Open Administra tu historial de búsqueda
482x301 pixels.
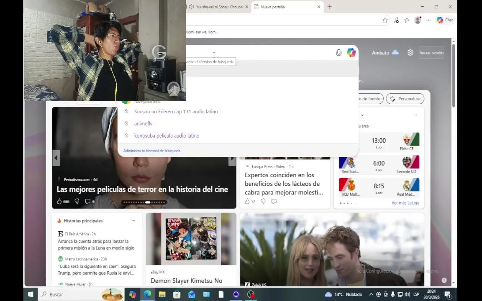[x=152, y=151]
